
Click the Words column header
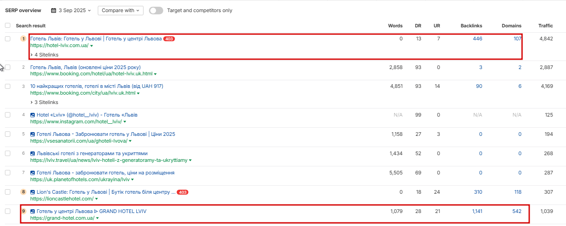(x=395, y=26)
